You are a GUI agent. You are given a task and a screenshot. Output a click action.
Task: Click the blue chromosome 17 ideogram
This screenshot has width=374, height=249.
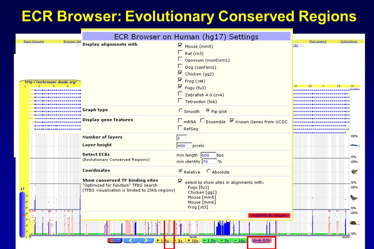coord(23,214)
